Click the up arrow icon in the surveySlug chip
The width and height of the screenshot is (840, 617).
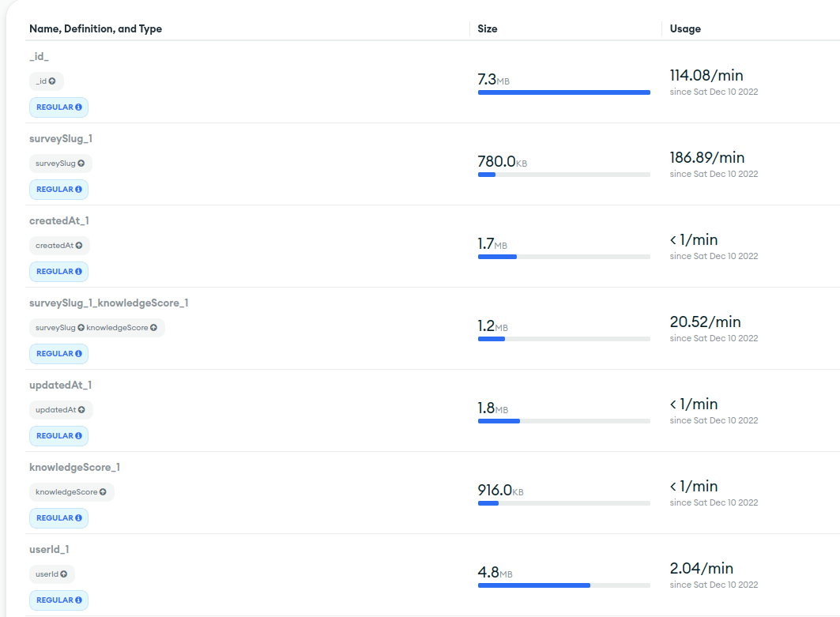tap(81, 164)
